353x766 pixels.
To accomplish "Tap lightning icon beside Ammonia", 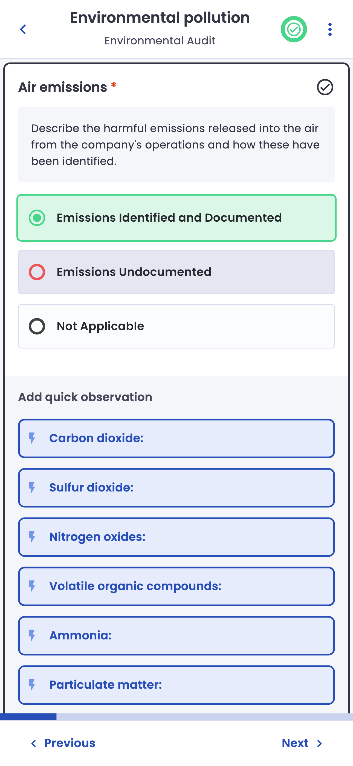I will 32,636.
